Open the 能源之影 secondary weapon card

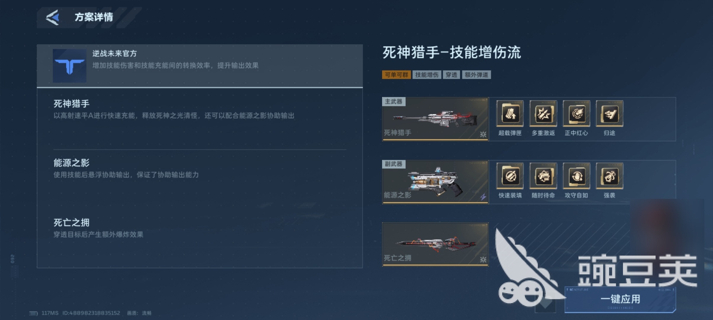click(x=435, y=182)
